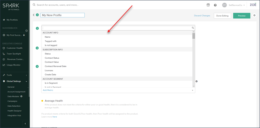This screenshot has width=260, height=128.
Task: Open Revenue Center
Action: [x=16, y=59]
